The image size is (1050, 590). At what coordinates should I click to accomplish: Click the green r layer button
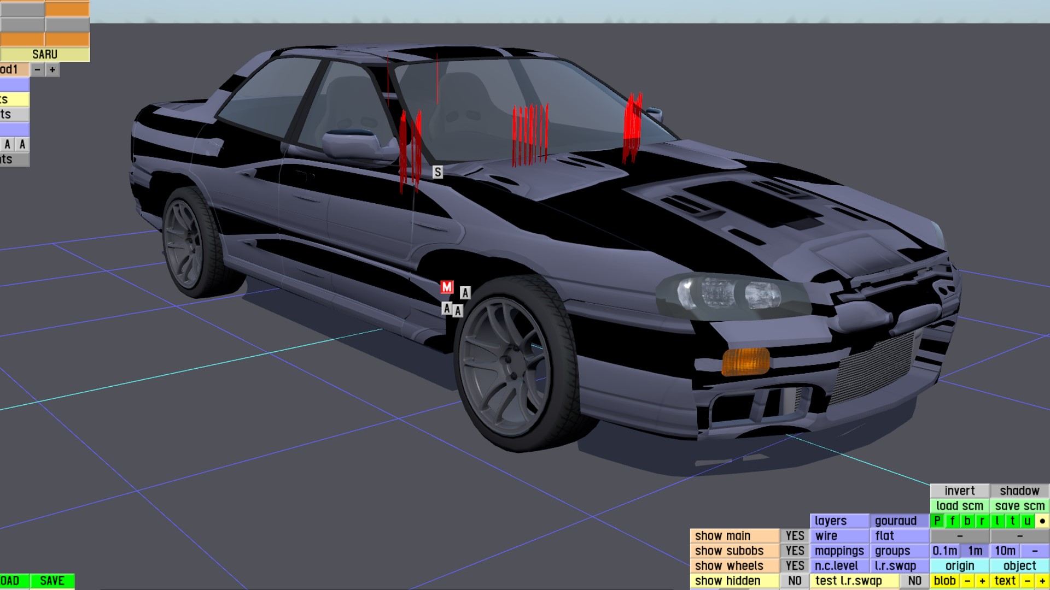click(982, 521)
